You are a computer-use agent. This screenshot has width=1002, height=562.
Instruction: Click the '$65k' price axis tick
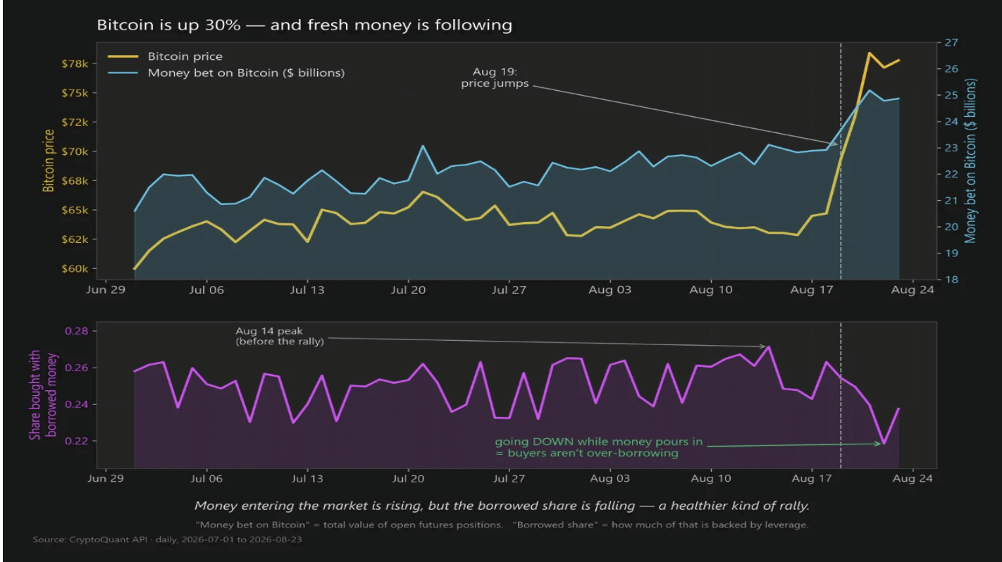tap(75, 210)
